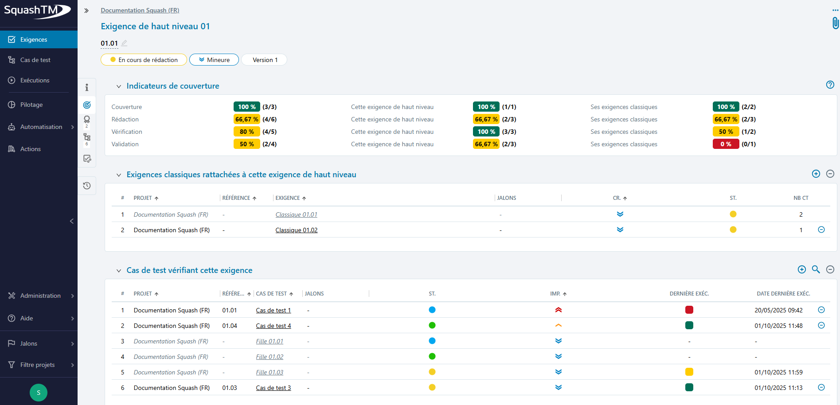840x405 pixels.
Task: Open the requirement history (clock icon)
Action: point(87,186)
